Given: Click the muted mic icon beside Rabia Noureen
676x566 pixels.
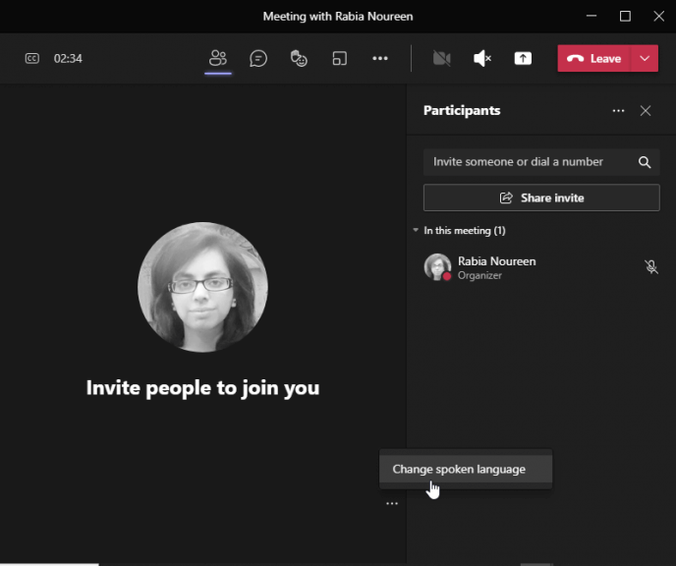Looking at the screenshot, I should (651, 267).
